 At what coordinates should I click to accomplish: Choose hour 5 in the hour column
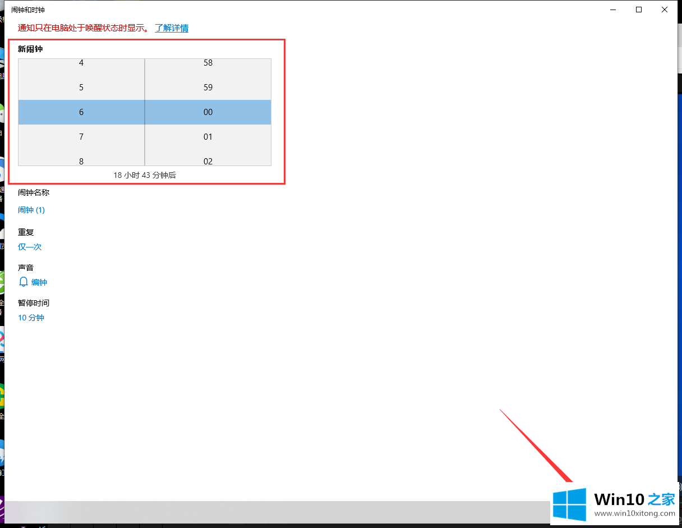point(81,88)
